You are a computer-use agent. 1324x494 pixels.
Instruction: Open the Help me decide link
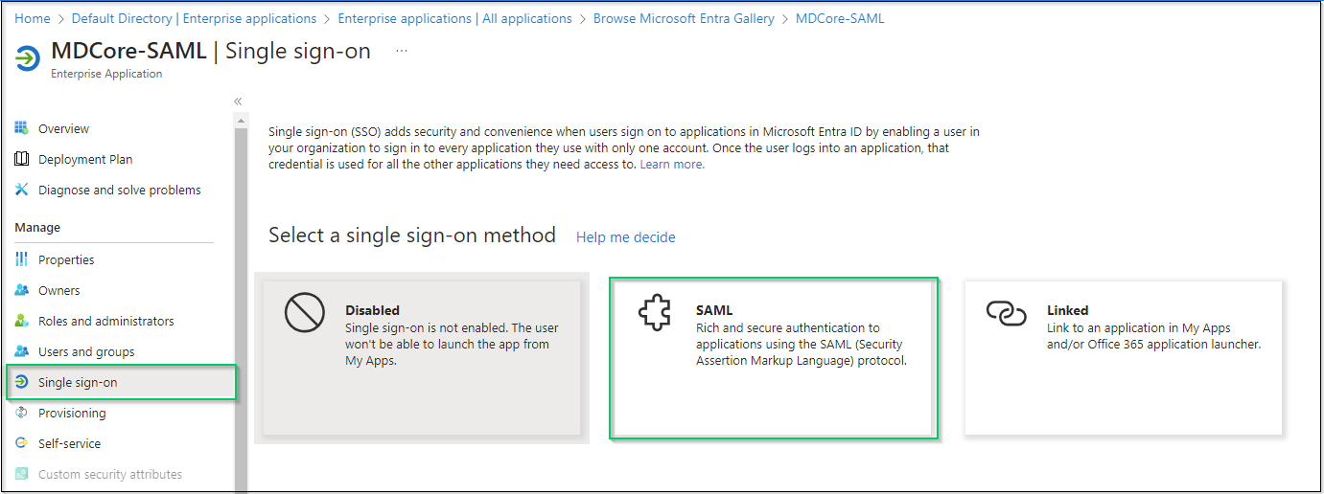pyautogui.click(x=626, y=237)
